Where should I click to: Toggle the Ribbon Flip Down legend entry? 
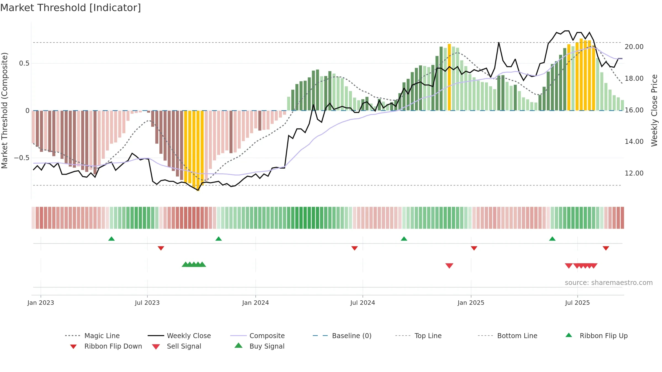[x=106, y=346]
